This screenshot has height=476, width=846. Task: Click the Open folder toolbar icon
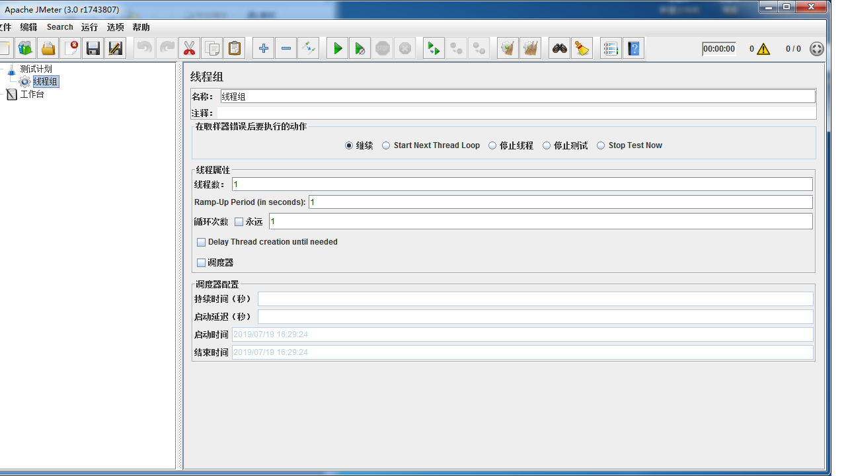tap(48, 48)
